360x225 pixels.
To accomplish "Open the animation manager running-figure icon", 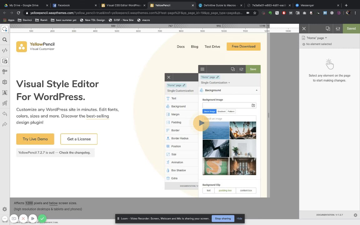I will 5,103.
